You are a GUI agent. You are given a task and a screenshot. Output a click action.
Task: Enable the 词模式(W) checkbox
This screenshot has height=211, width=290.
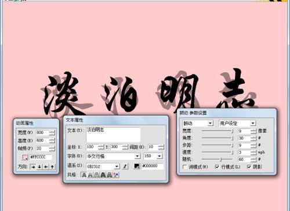click(185, 167)
